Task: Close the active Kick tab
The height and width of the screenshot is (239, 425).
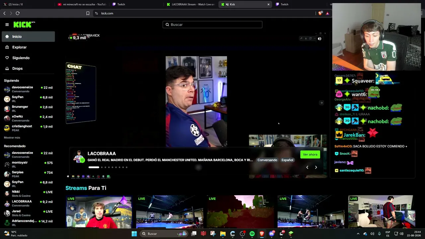Action: point(268,4)
